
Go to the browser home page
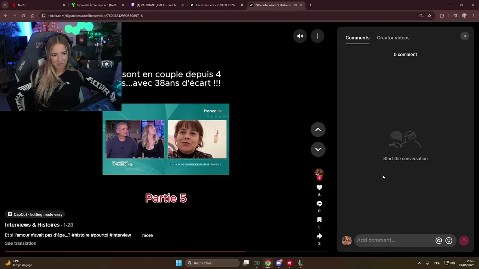(33, 16)
